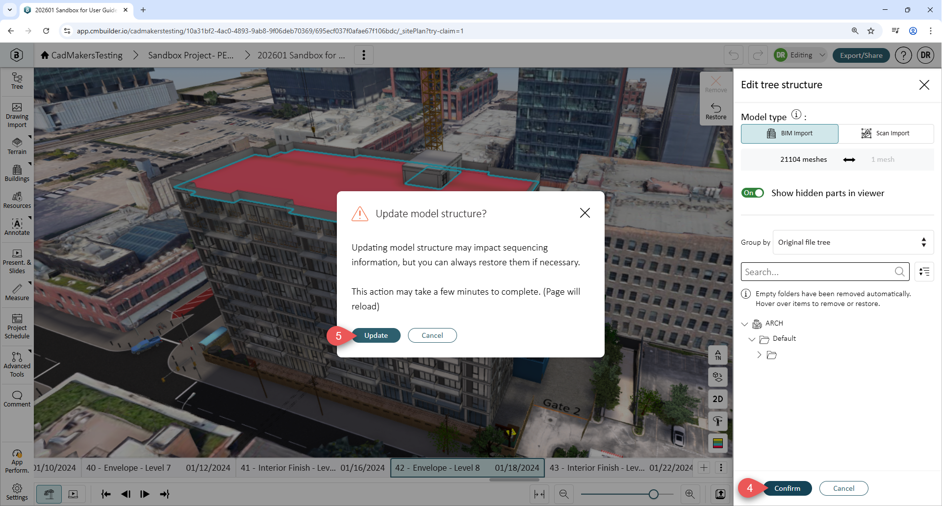Expand the unnamed subfolder node
This screenshot has height=506, width=942.
click(759, 355)
